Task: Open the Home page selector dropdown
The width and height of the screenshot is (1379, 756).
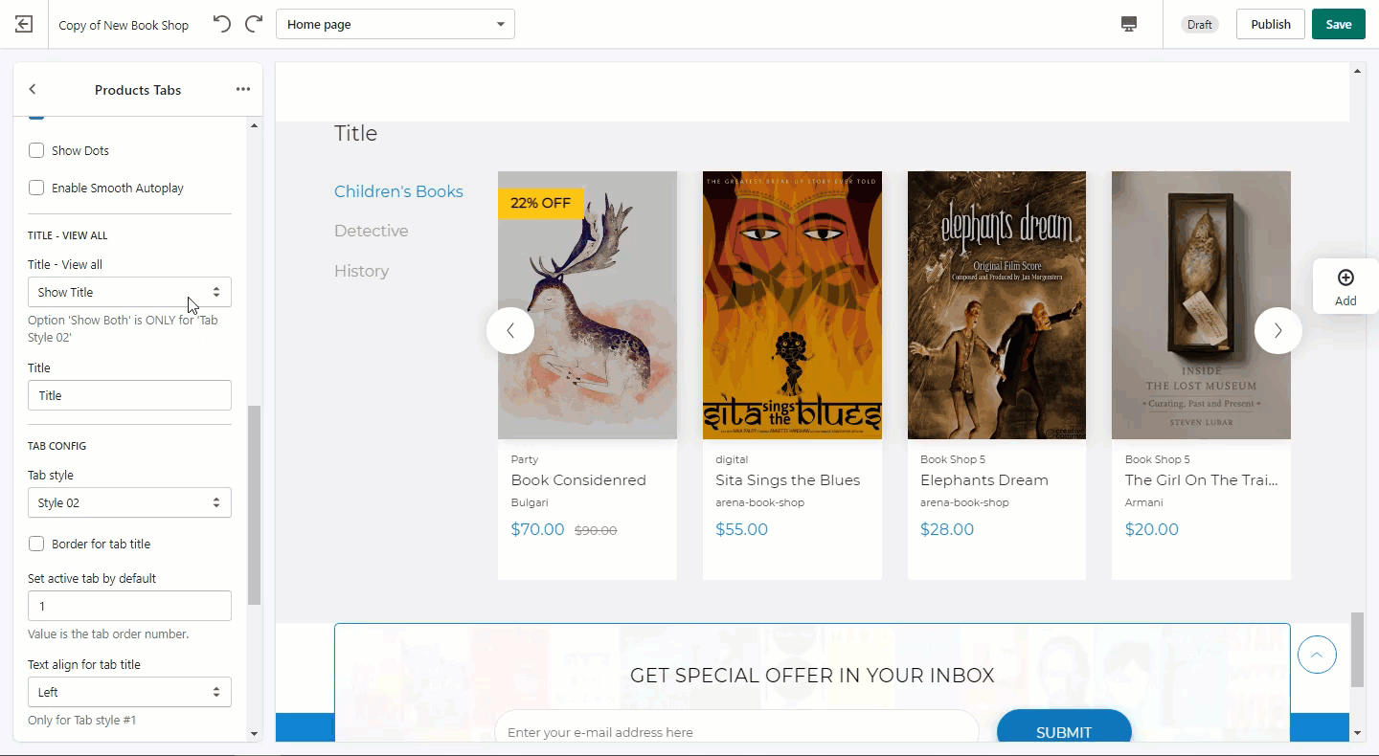Action: click(396, 24)
